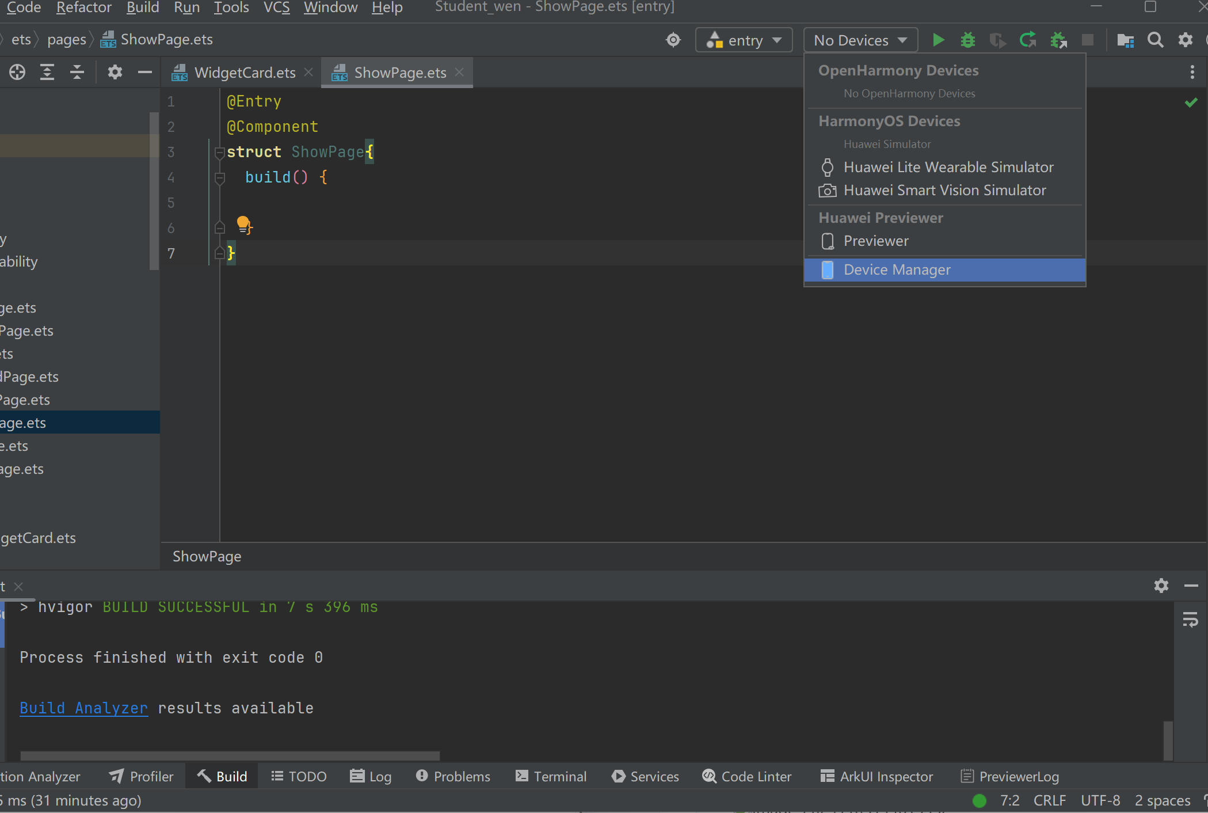1208x813 pixels.
Task: Close the build output tab
Action: tap(18, 586)
